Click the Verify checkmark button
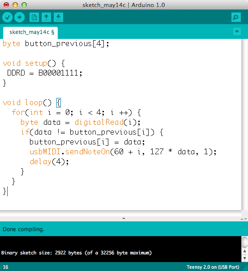The image size is (248, 271). pyautogui.click(x=7, y=17)
